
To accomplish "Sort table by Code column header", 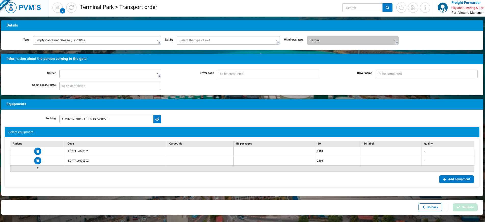I will [x=71, y=144].
